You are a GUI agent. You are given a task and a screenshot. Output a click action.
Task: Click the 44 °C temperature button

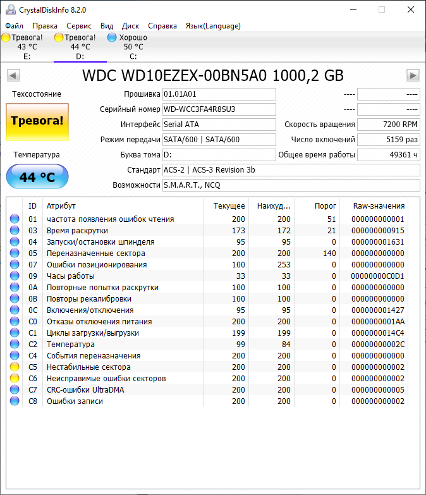(37, 176)
